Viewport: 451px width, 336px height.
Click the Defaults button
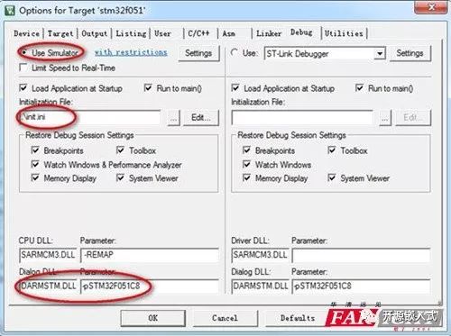coord(297,318)
